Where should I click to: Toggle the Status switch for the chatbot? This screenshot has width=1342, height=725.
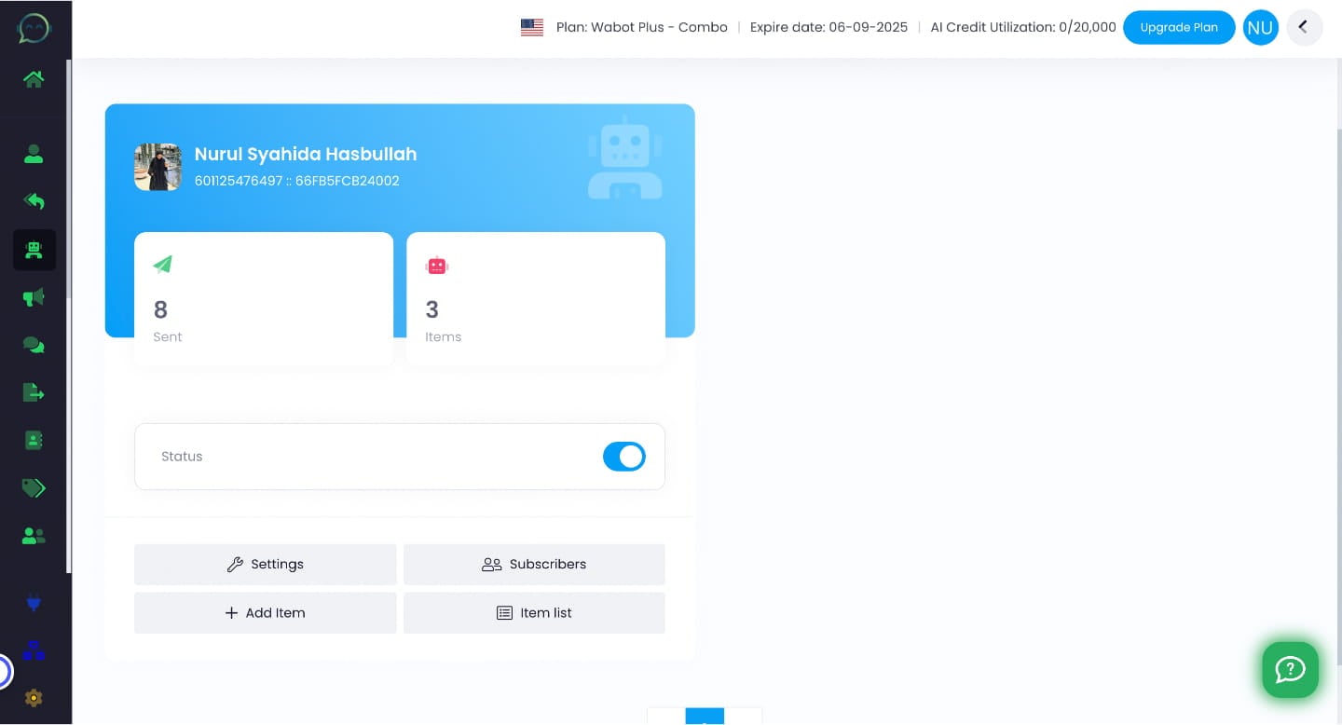click(x=624, y=457)
